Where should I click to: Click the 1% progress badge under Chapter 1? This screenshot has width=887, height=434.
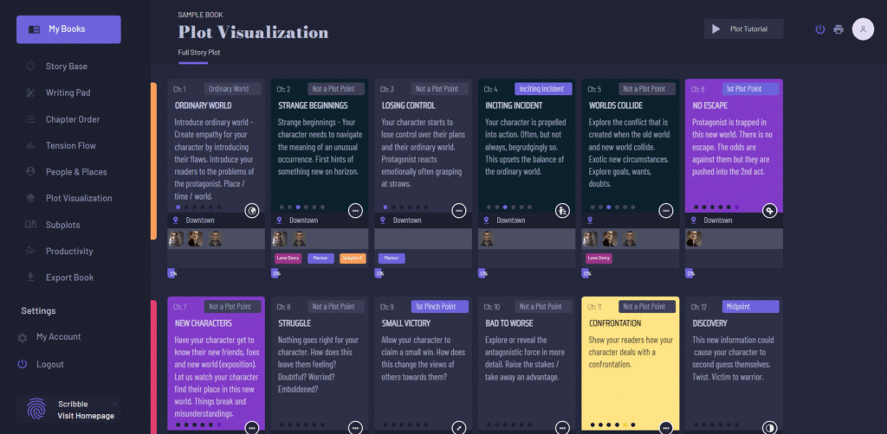coord(172,273)
